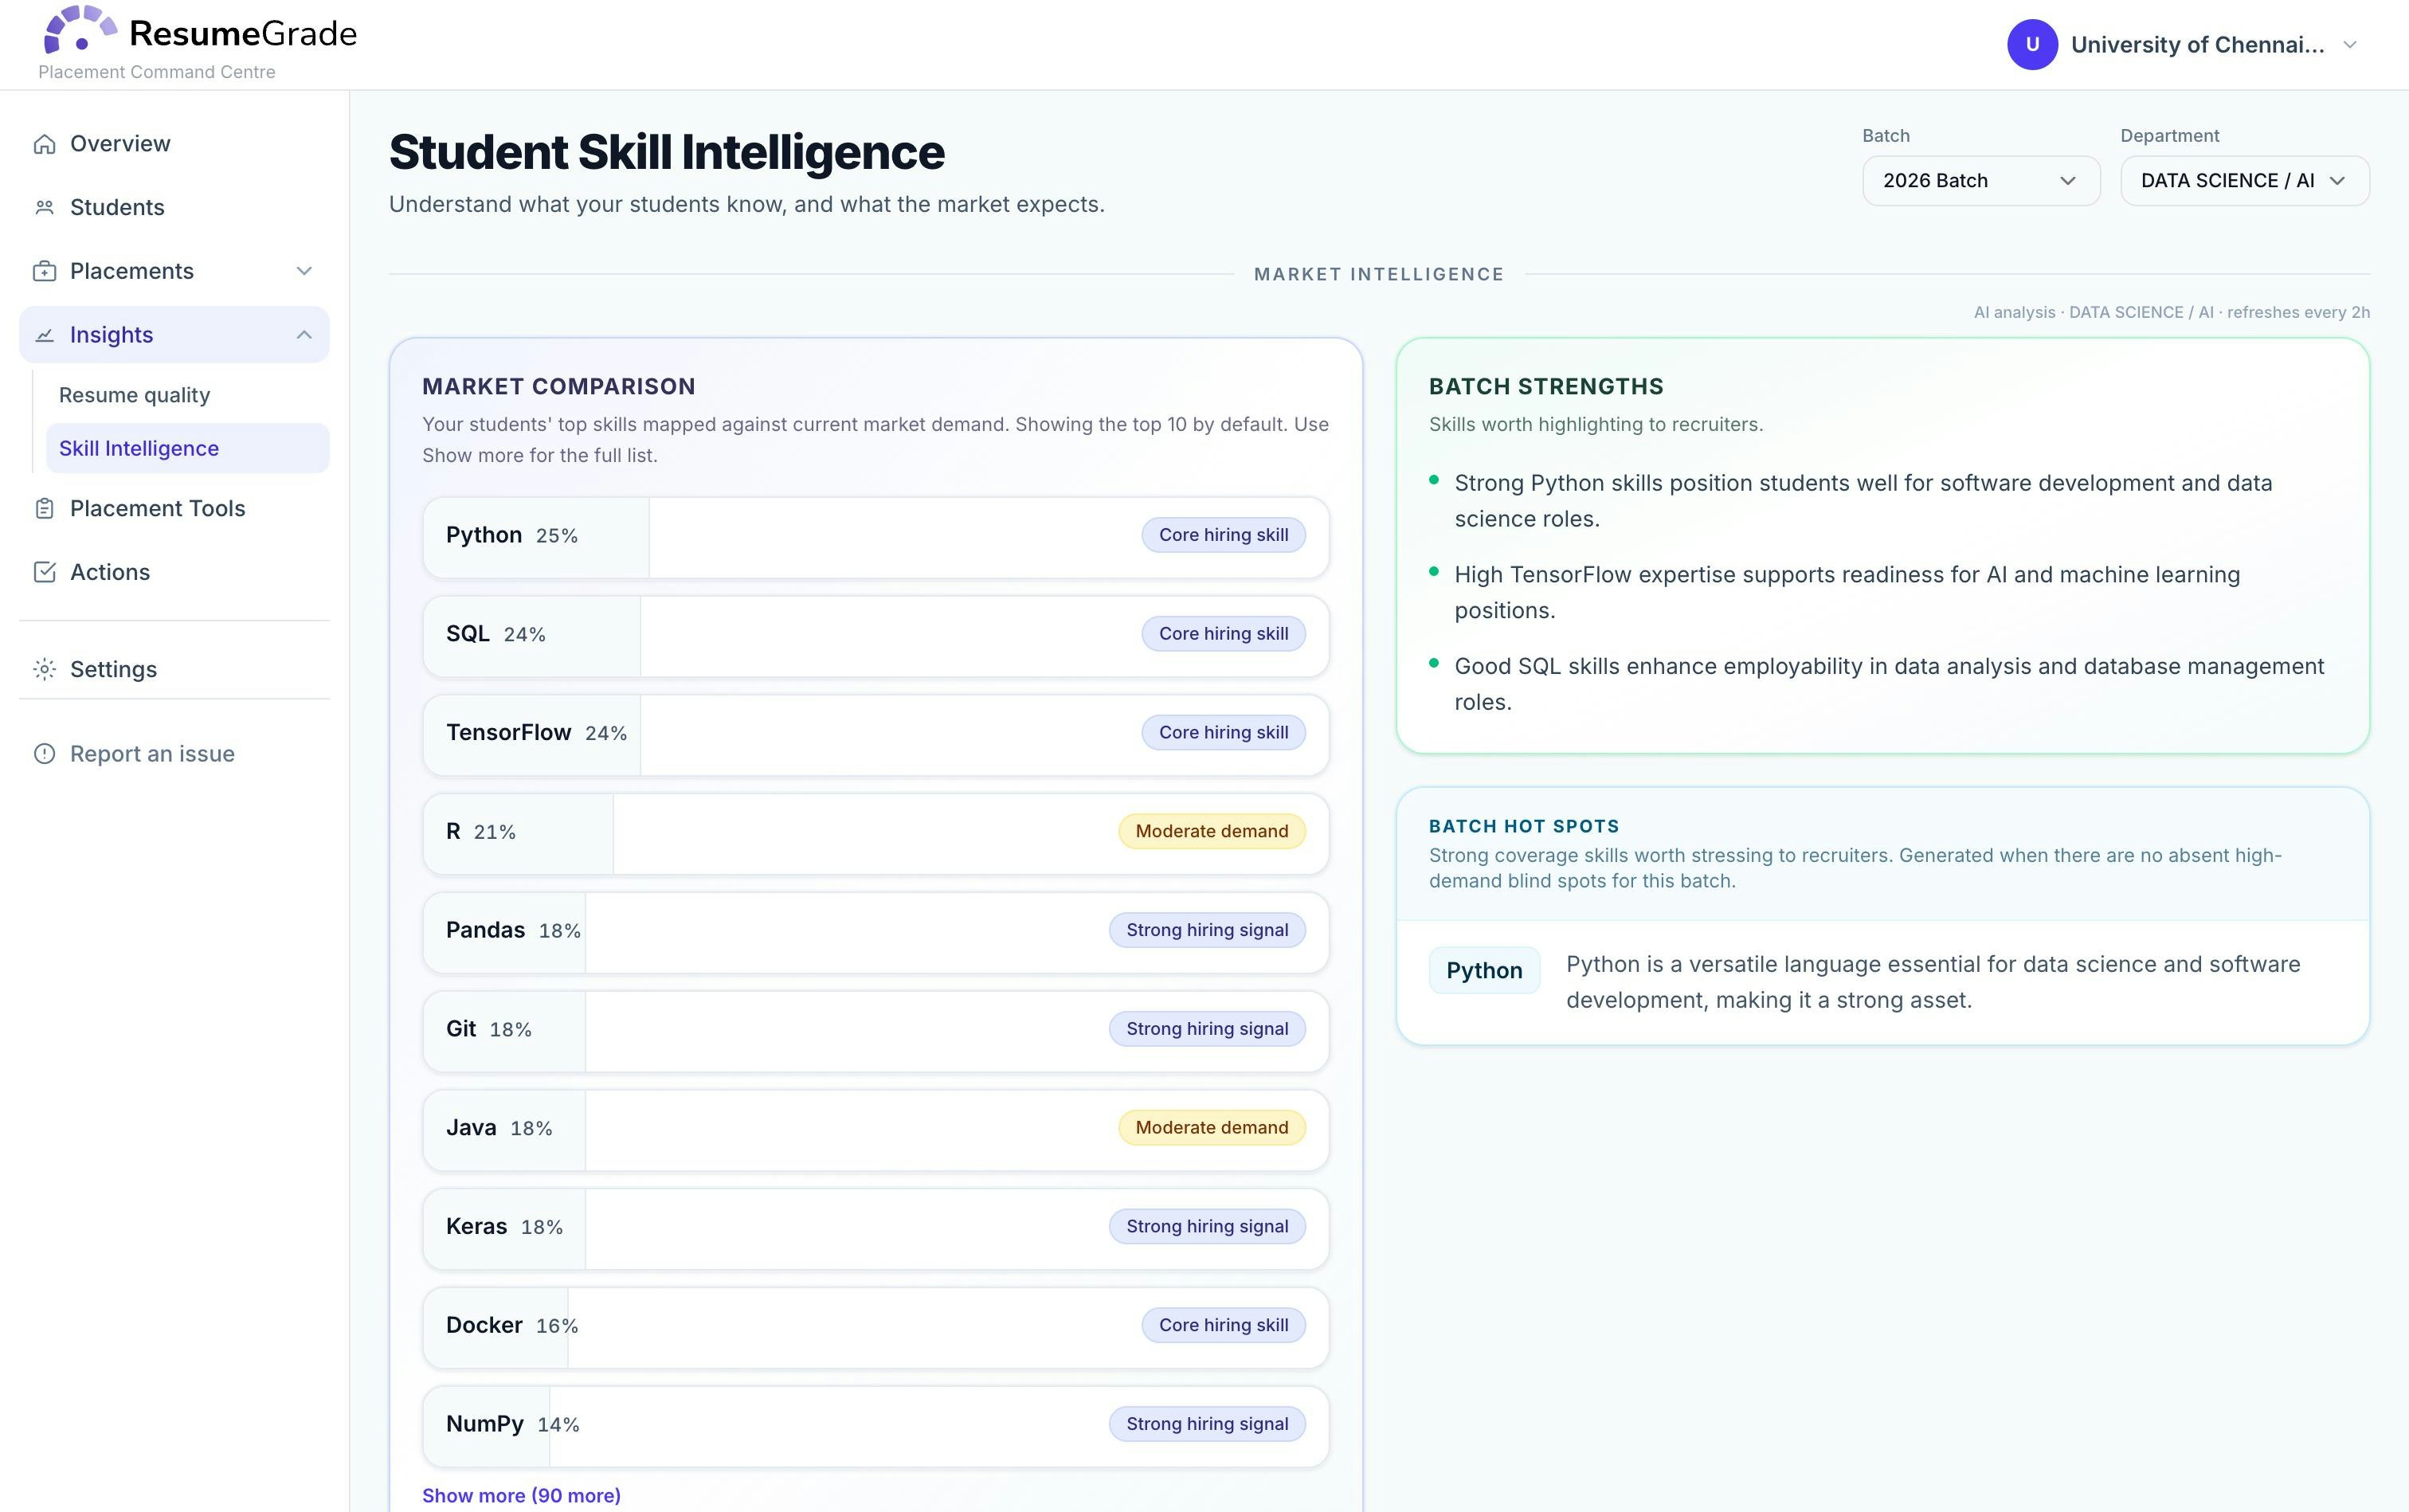Click Pandas' Strong hiring signal badge
The width and height of the screenshot is (2409, 1512).
click(x=1207, y=931)
